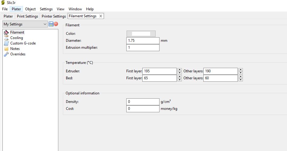Open the Custom G-code page
287x151 pixels.
point(23,43)
